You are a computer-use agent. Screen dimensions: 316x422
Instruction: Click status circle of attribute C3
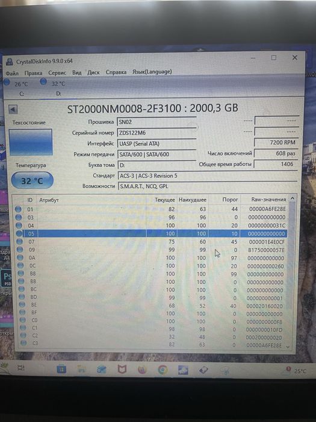coord(23,343)
